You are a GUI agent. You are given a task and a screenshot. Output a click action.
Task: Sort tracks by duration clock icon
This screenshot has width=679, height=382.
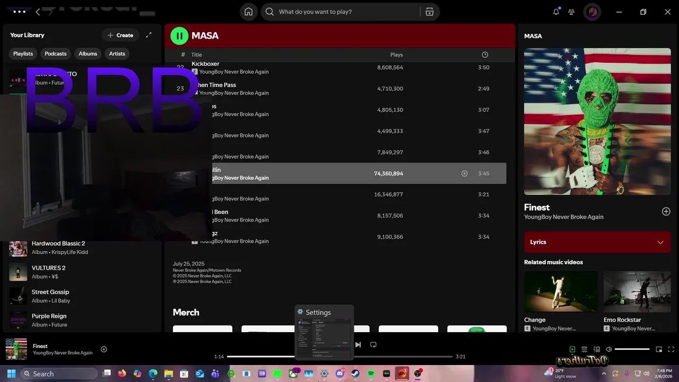coord(485,55)
